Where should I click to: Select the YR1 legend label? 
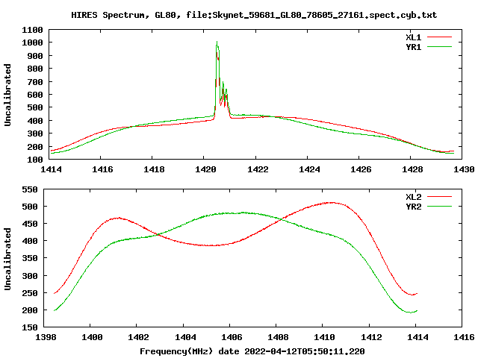(x=413, y=47)
